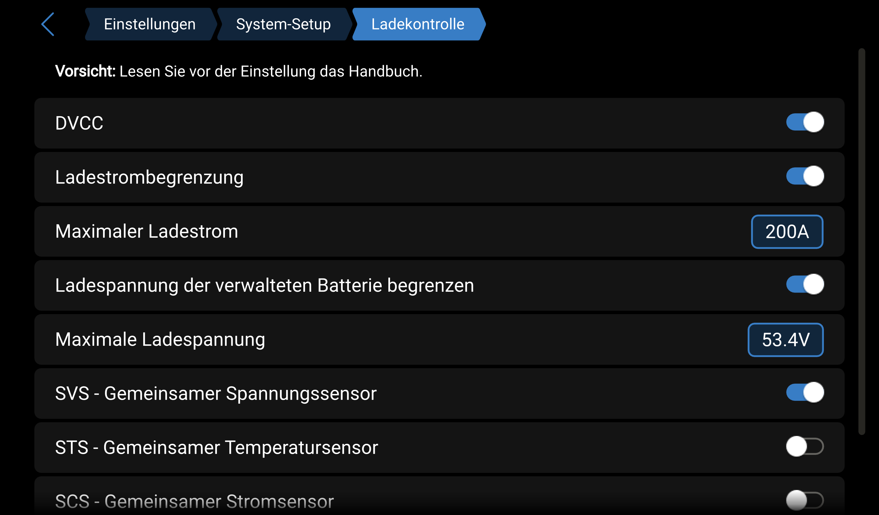The height and width of the screenshot is (515, 879).
Task: Disable SVS Gemeinsamer Spannungssensor
Action: click(805, 393)
